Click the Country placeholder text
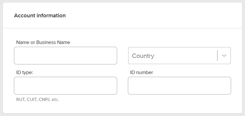245x116 pixels. pos(143,56)
